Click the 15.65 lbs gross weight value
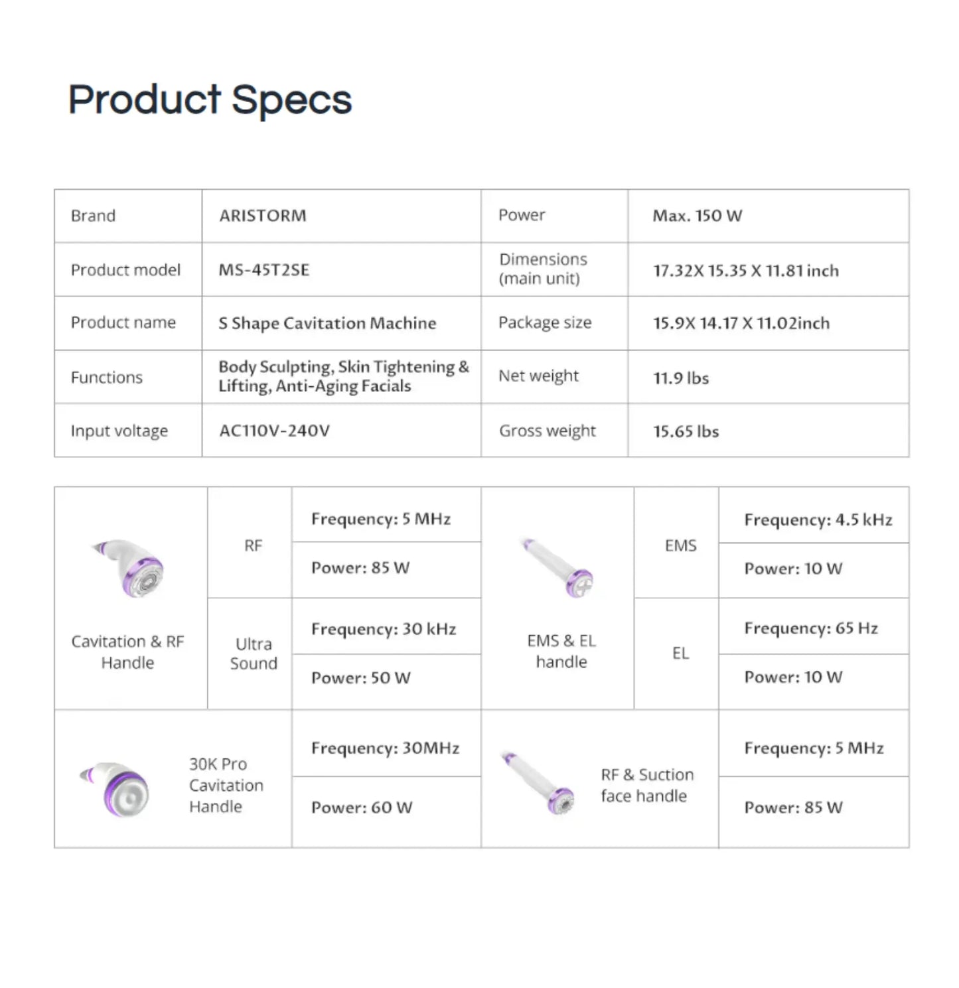The width and height of the screenshot is (959, 988). coord(686,431)
